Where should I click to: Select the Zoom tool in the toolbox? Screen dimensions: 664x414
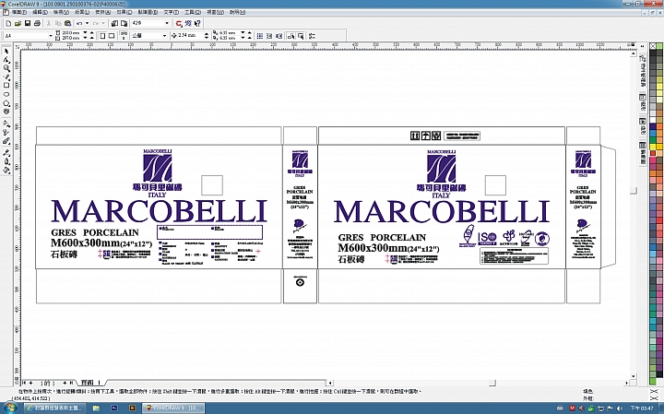tap(6, 68)
